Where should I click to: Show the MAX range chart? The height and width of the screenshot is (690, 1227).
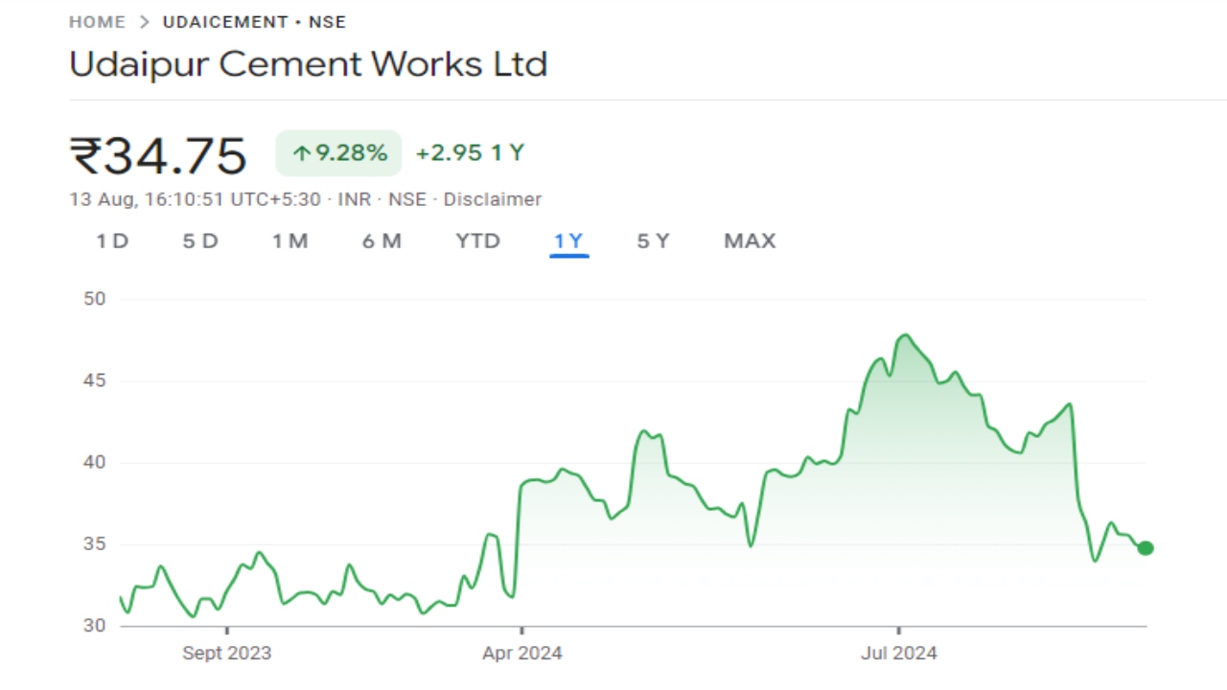750,241
